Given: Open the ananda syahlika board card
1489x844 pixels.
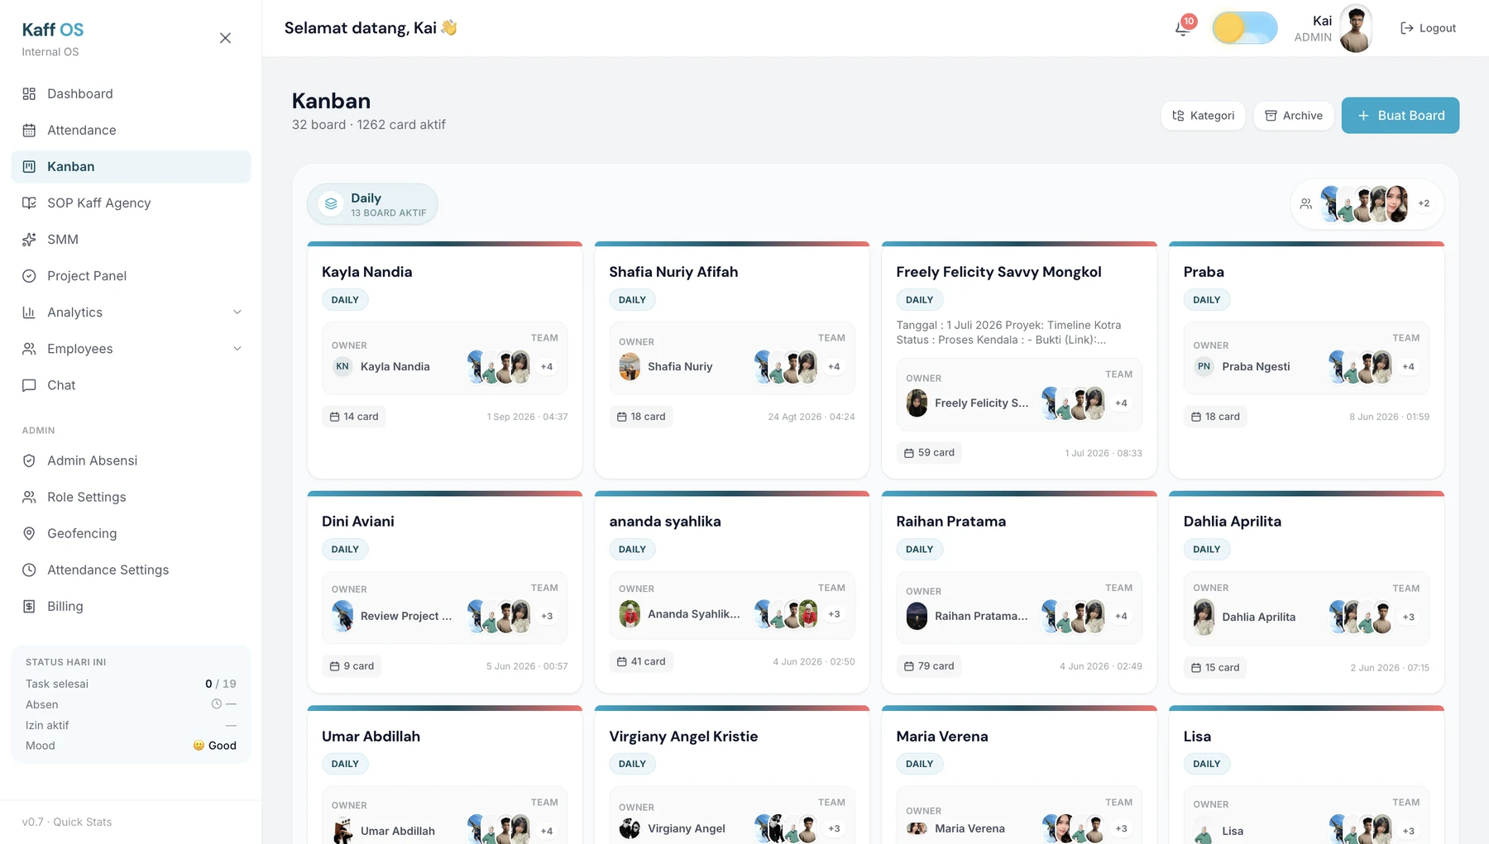Looking at the screenshot, I should tap(732, 592).
